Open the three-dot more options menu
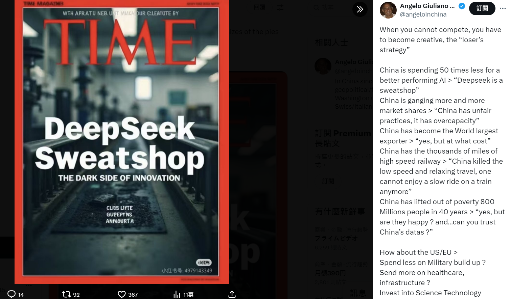 pos(503,8)
